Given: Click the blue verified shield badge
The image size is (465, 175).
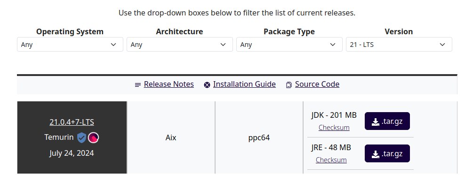Looking at the screenshot, I should click(x=81, y=137).
